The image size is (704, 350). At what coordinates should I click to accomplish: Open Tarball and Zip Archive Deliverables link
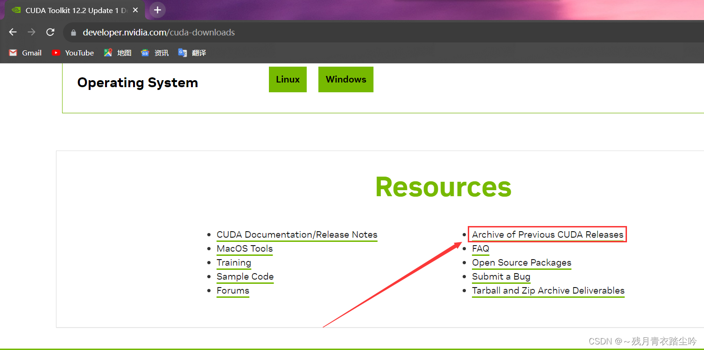[548, 291]
